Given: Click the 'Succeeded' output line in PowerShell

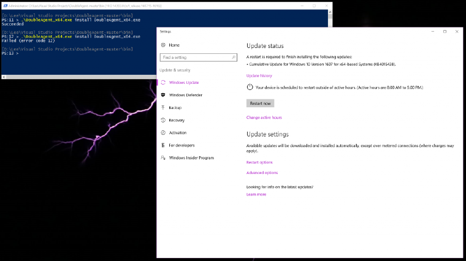Looking at the screenshot, I should click(x=12, y=24).
